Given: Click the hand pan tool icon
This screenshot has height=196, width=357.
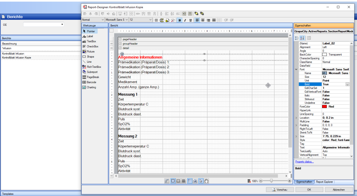Looking at the screenshot, I should coord(207,181).
